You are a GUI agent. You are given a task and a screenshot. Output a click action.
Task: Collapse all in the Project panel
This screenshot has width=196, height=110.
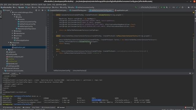[x=39, y=10]
